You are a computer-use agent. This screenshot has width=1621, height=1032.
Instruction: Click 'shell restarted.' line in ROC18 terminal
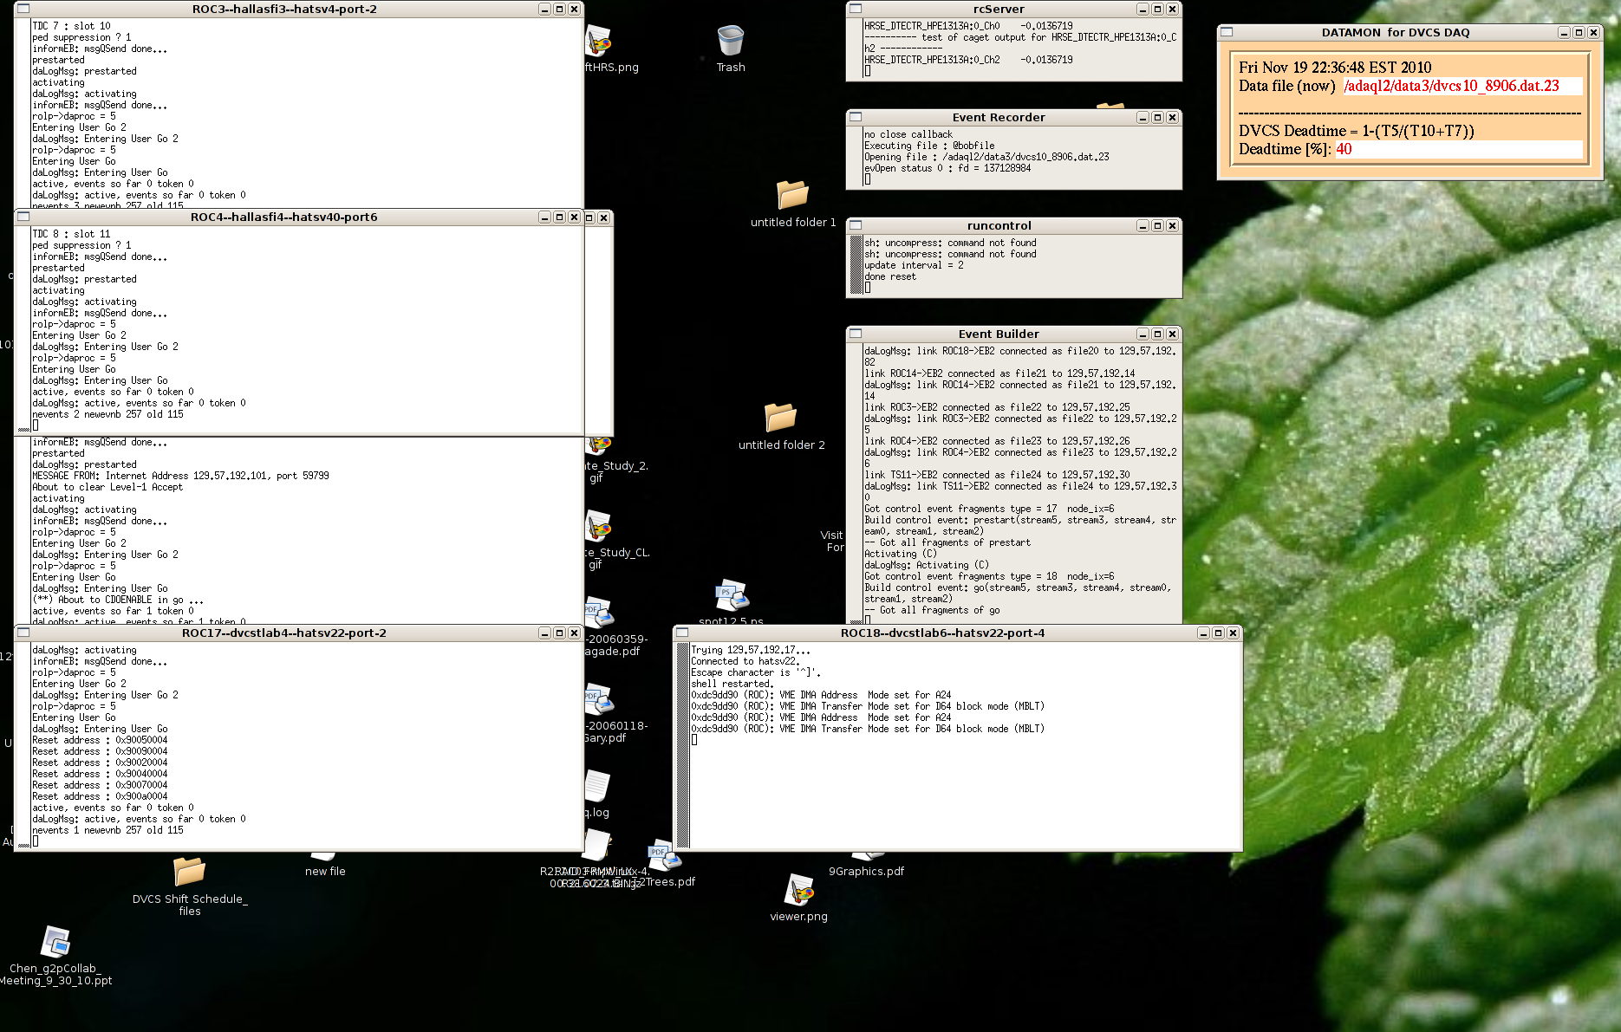pyautogui.click(x=732, y=684)
